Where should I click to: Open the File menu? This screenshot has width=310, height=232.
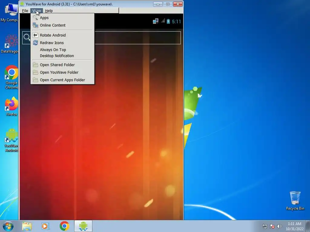(x=25, y=11)
